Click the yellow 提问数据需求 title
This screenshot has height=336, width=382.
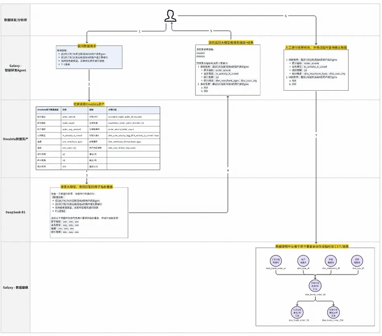pyautogui.click(x=87, y=46)
